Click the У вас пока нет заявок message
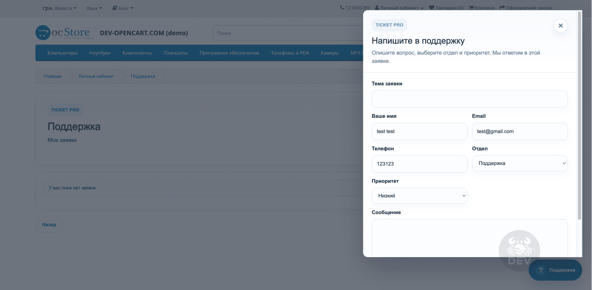 click(x=72, y=188)
